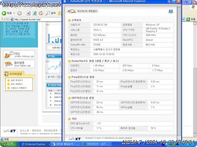Viewport: 197px width, 147px height.
Task: Open the 5 Internet Explorer taskbar group
Action: pos(35,144)
